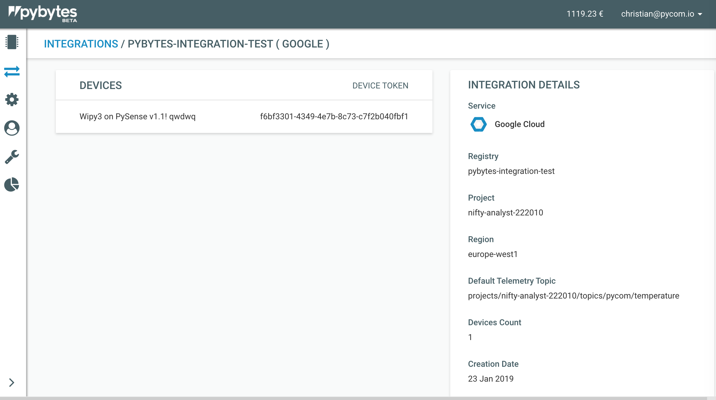
Task: Click the default telemetry topic path
Action: pos(573,296)
